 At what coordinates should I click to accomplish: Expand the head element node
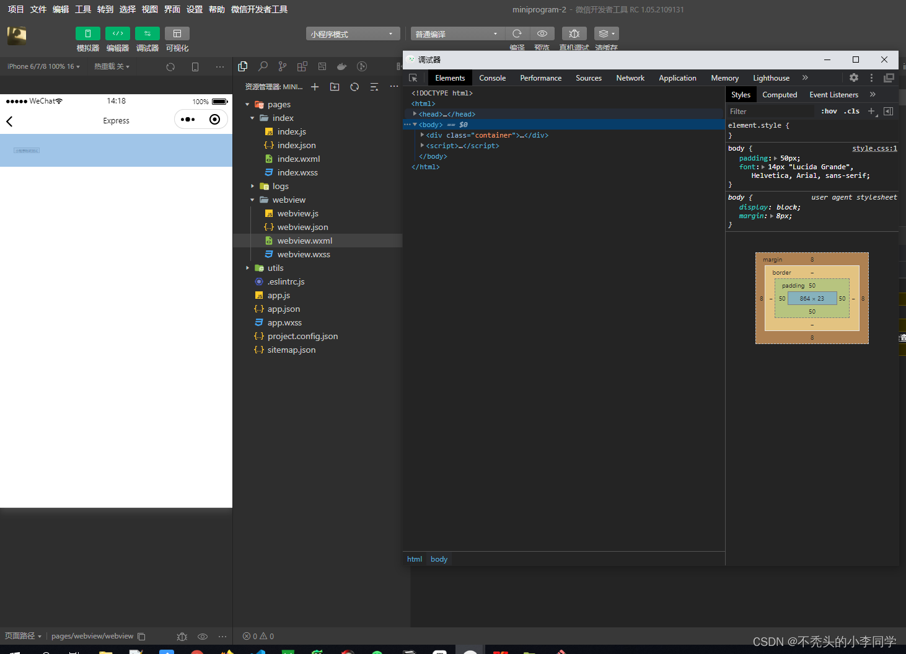[x=415, y=114]
